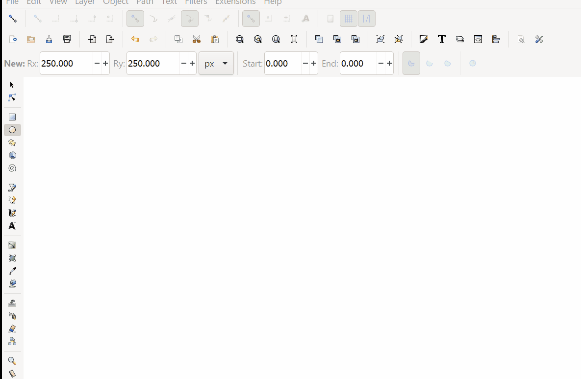Import a file into document
Screen dimensions: 581x379
point(92,39)
